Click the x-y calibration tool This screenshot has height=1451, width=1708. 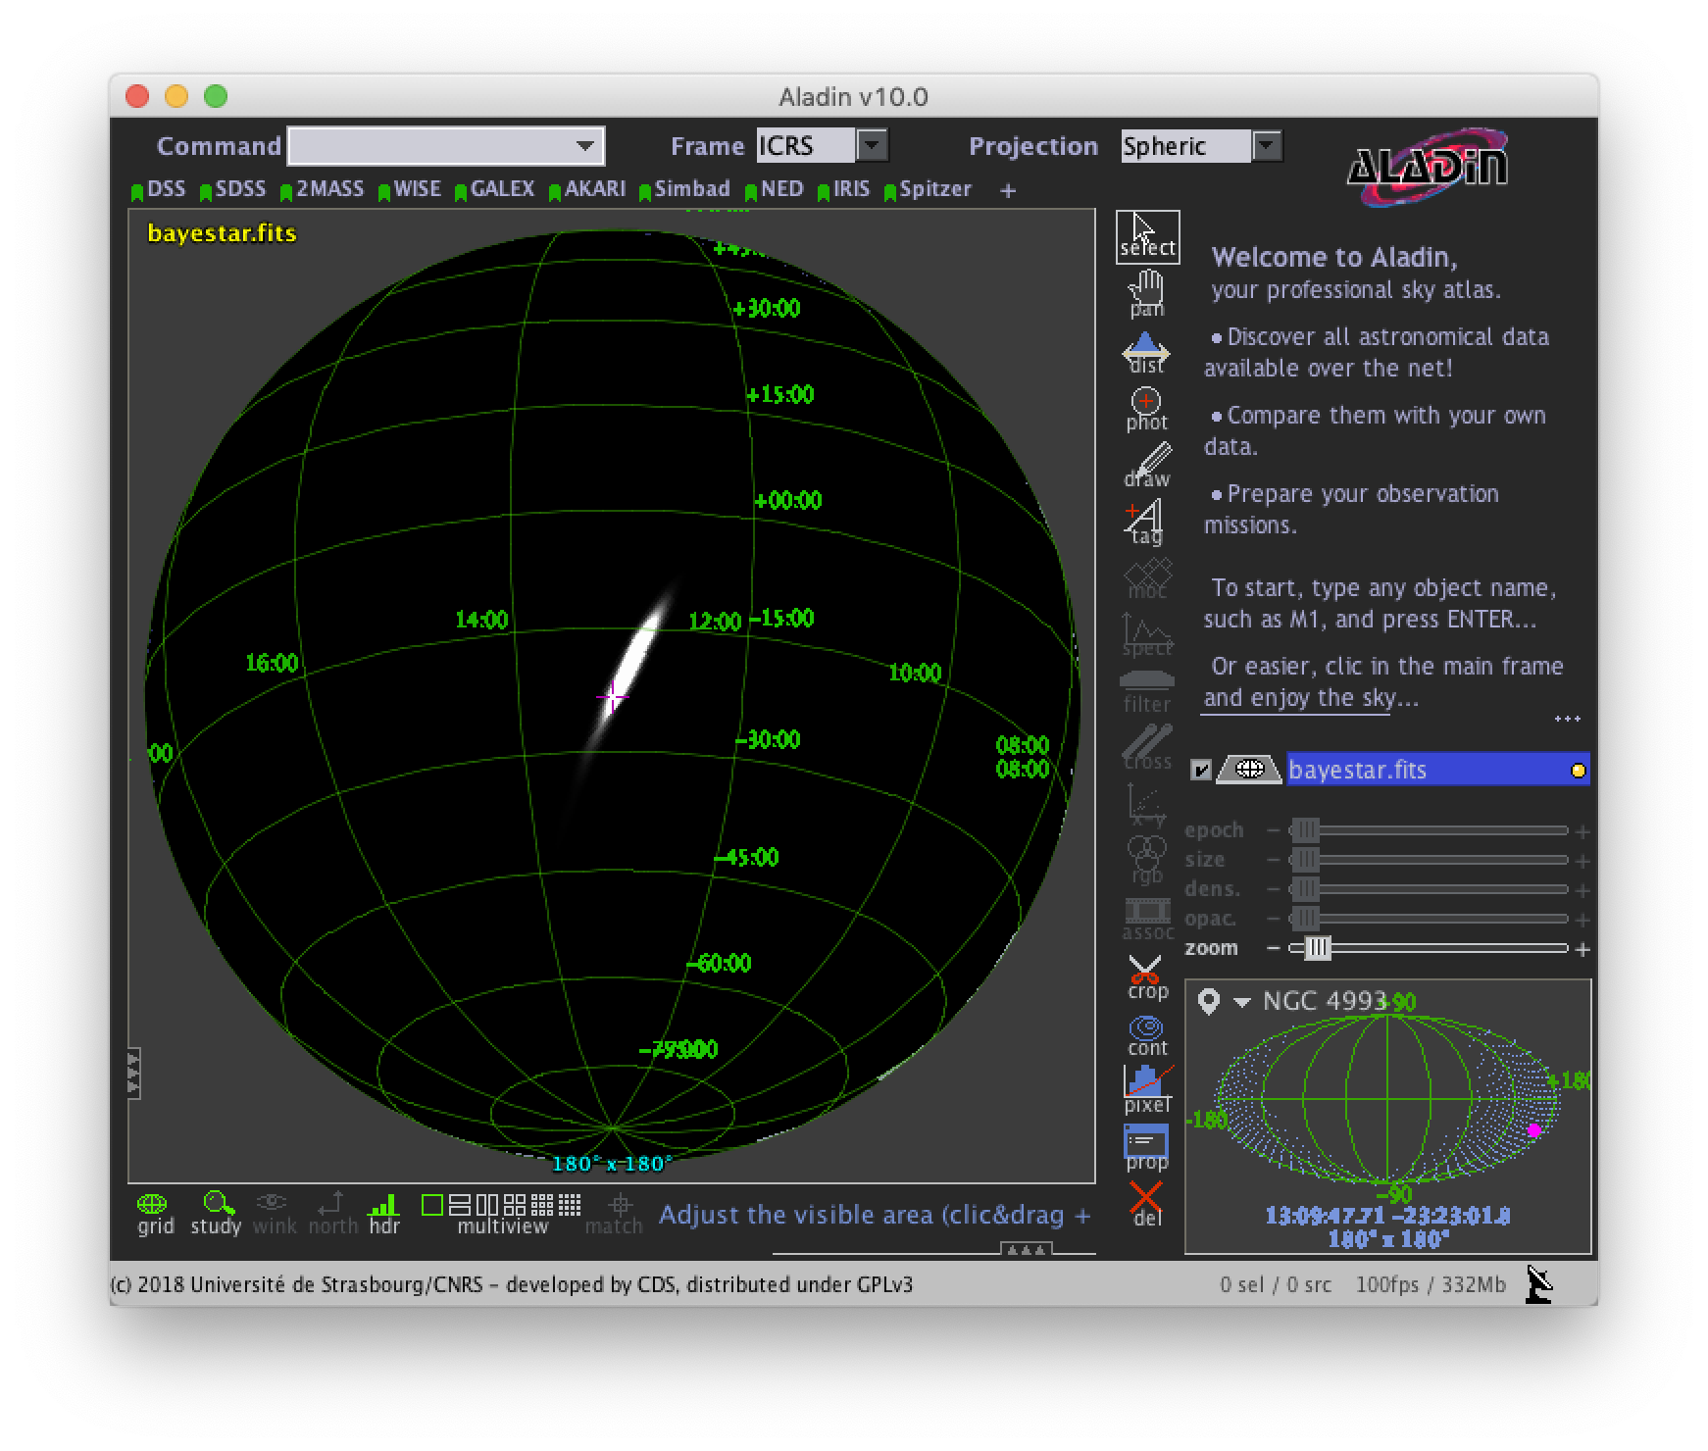(1146, 805)
